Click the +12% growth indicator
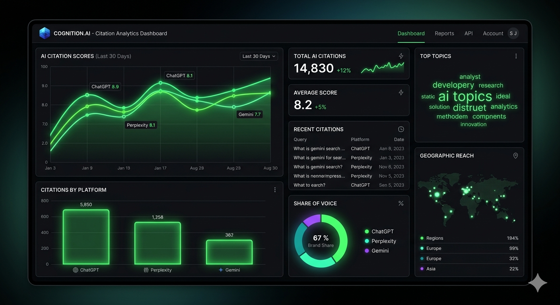 (x=344, y=70)
